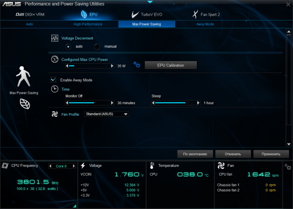Click the Voltage lightning bolt icon
Screen dimensions: 293x209
point(83,165)
